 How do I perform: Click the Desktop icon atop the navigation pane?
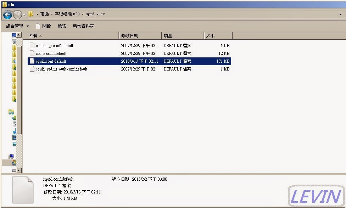[x=14, y=35]
